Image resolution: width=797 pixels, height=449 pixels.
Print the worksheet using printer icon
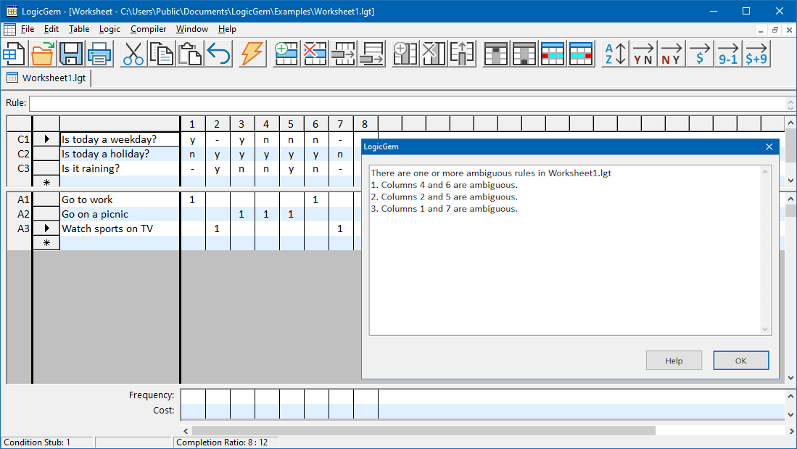click(99, 54)
